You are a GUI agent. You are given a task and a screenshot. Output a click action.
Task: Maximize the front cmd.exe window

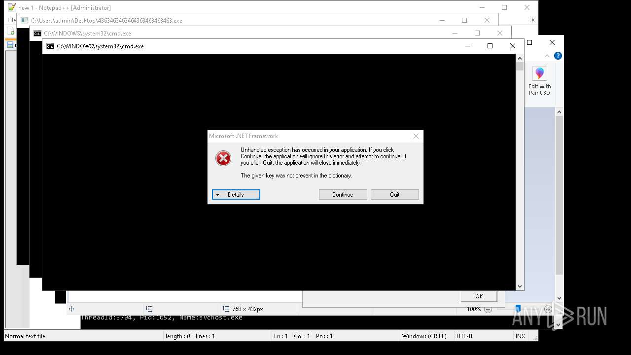click(490, 46)
